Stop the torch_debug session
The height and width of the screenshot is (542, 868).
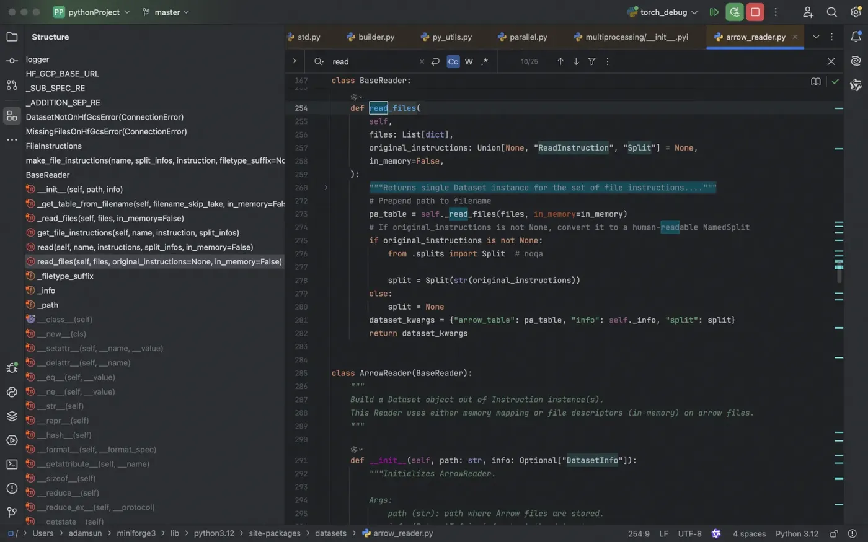click(x=755, y=12)
